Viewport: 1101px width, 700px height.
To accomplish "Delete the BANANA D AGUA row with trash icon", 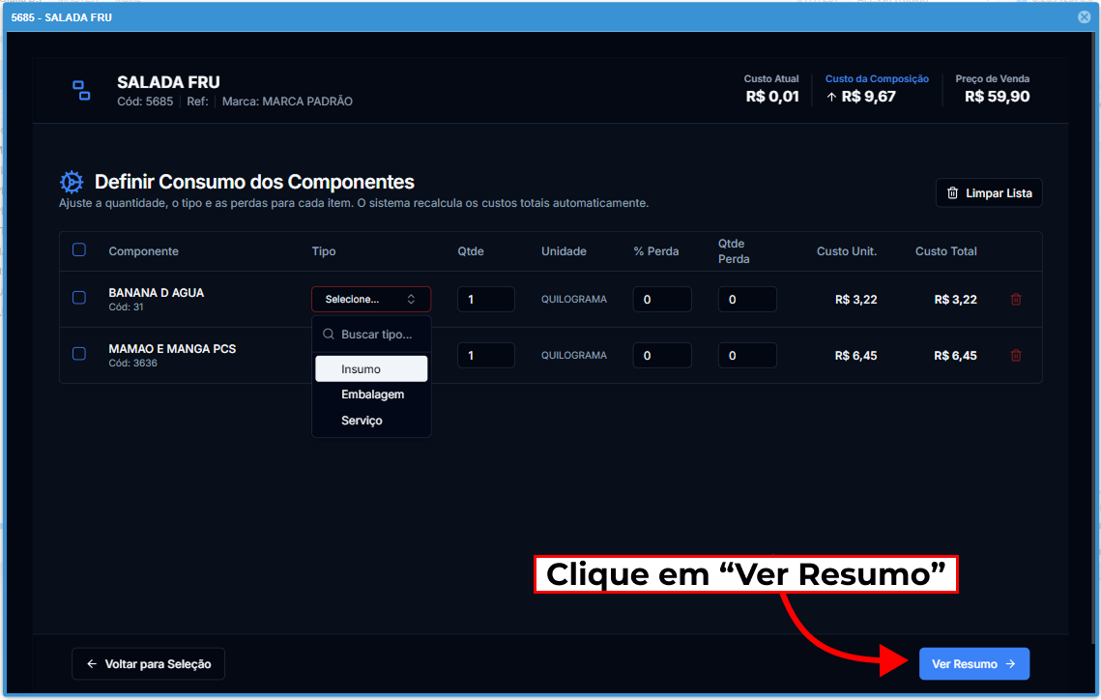I will [x=1016, y=300].
